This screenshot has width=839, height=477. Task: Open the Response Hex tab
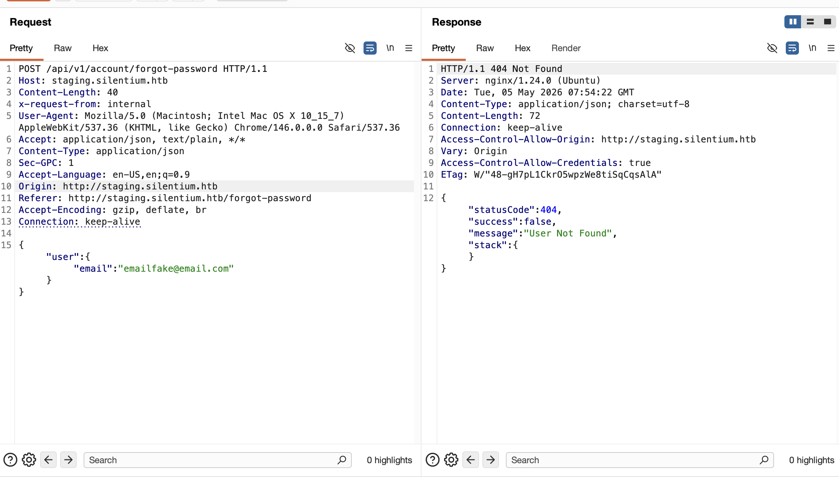pos(522,48)
